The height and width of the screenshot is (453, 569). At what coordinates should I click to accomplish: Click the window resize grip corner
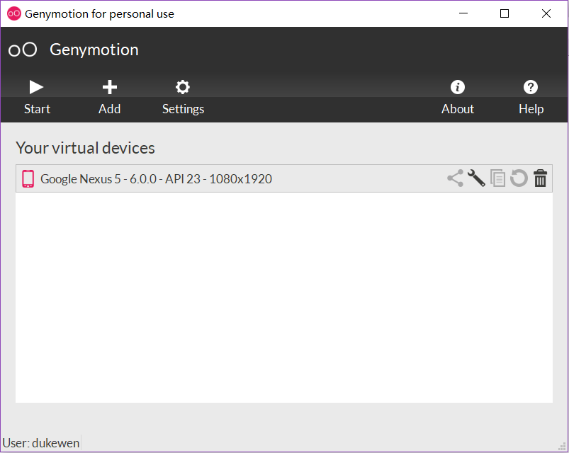click(562, 446)
